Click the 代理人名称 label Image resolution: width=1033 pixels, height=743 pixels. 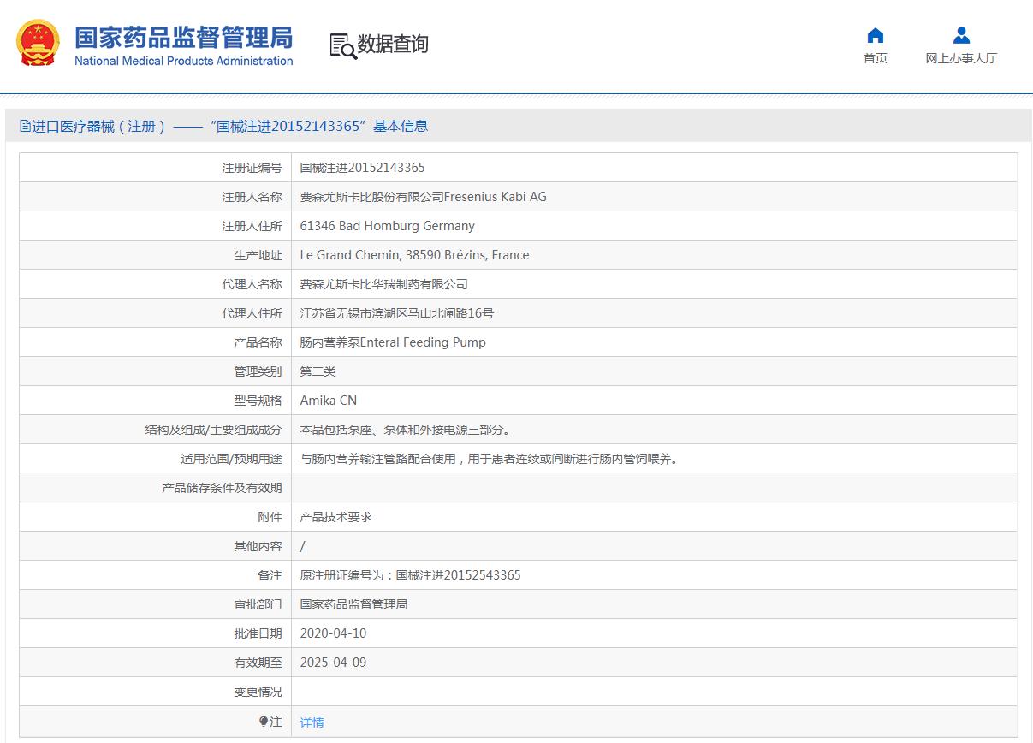click(x=252, y=284)
